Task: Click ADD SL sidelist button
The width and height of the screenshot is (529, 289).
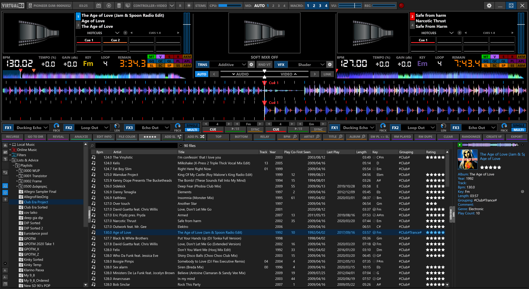Action: coord(172,137)
